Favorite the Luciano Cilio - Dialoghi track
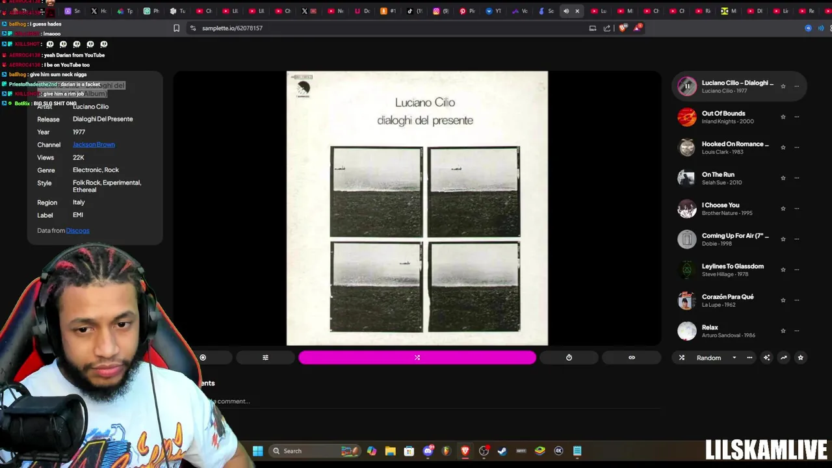The image size is (832, 468). [783, 86]
